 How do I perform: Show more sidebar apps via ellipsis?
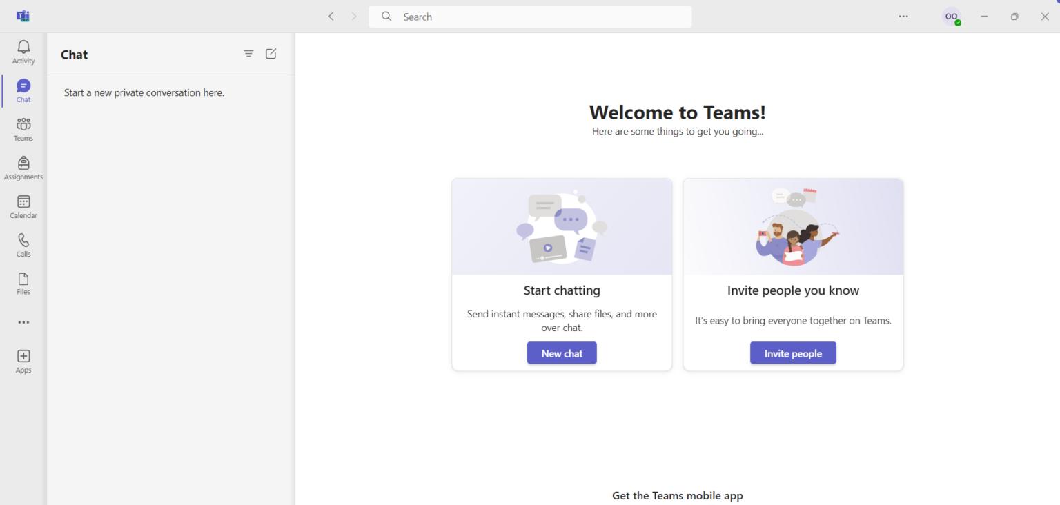(x=23, y=322)
